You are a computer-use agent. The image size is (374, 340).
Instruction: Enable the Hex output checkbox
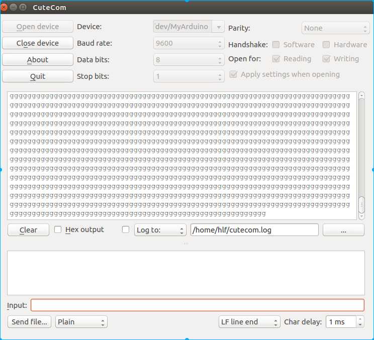pyautogui.click(x=58, y=230)
